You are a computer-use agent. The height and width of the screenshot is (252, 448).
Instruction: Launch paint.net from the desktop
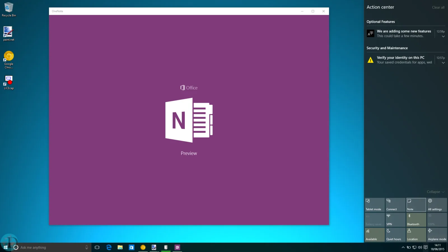click(x=9, y=34)
